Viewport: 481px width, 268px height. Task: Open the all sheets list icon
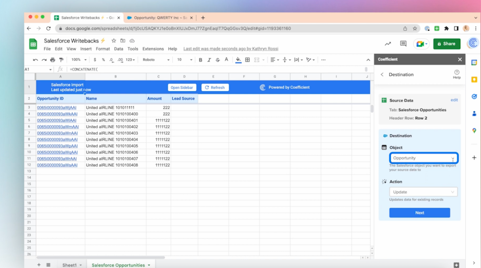pyautogui.click(x=48, y=265)
